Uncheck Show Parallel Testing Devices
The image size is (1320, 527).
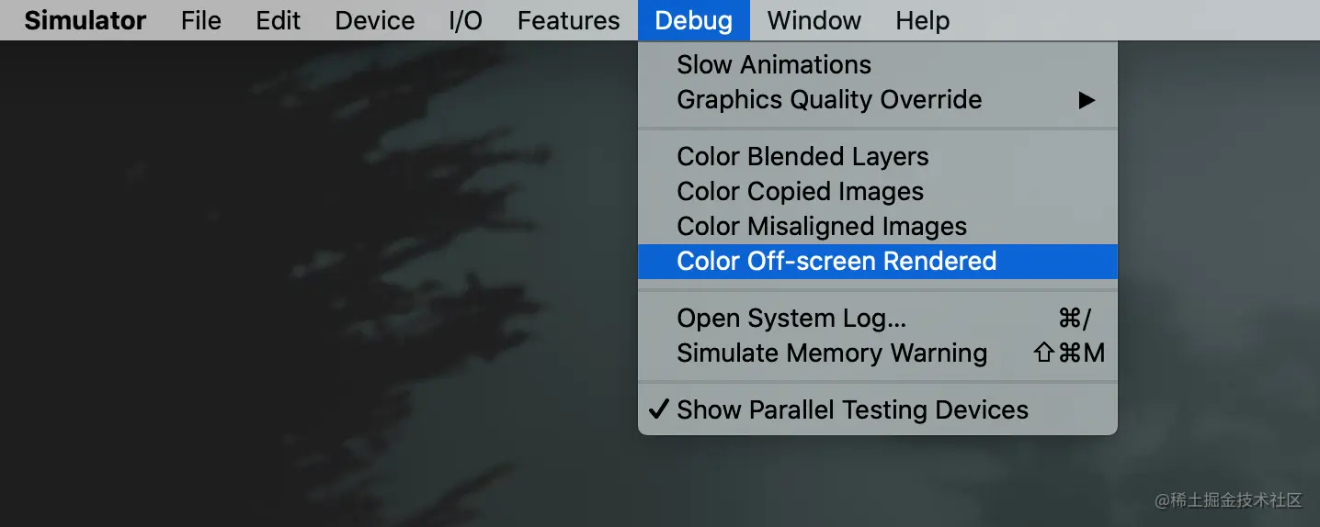878,409
